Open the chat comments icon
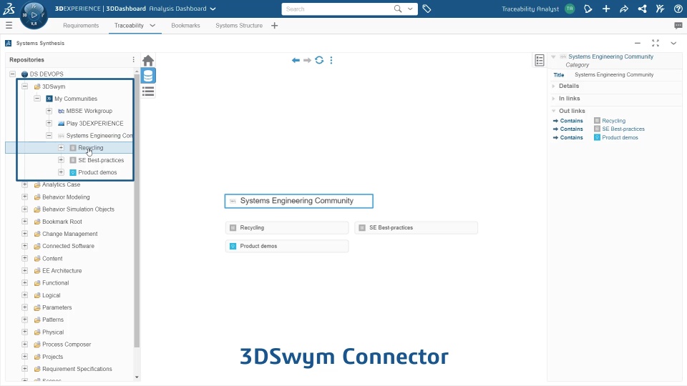Screen dimensions: 687x386 [678, 26]
